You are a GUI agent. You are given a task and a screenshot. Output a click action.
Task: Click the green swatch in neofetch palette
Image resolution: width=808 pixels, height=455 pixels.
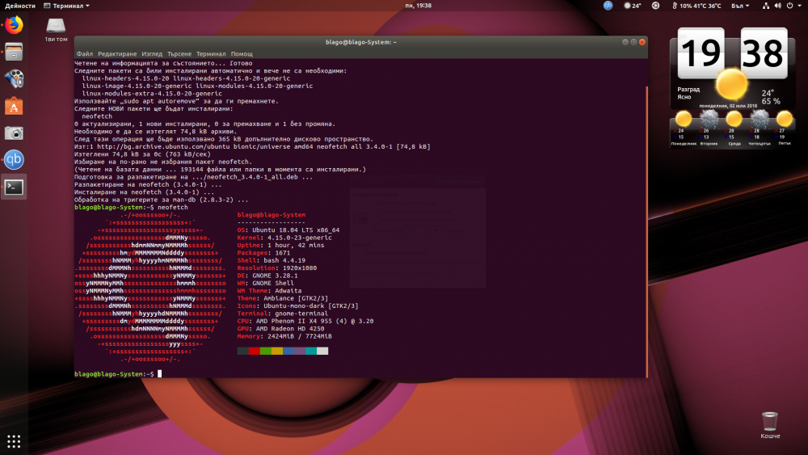coord(265,351)
